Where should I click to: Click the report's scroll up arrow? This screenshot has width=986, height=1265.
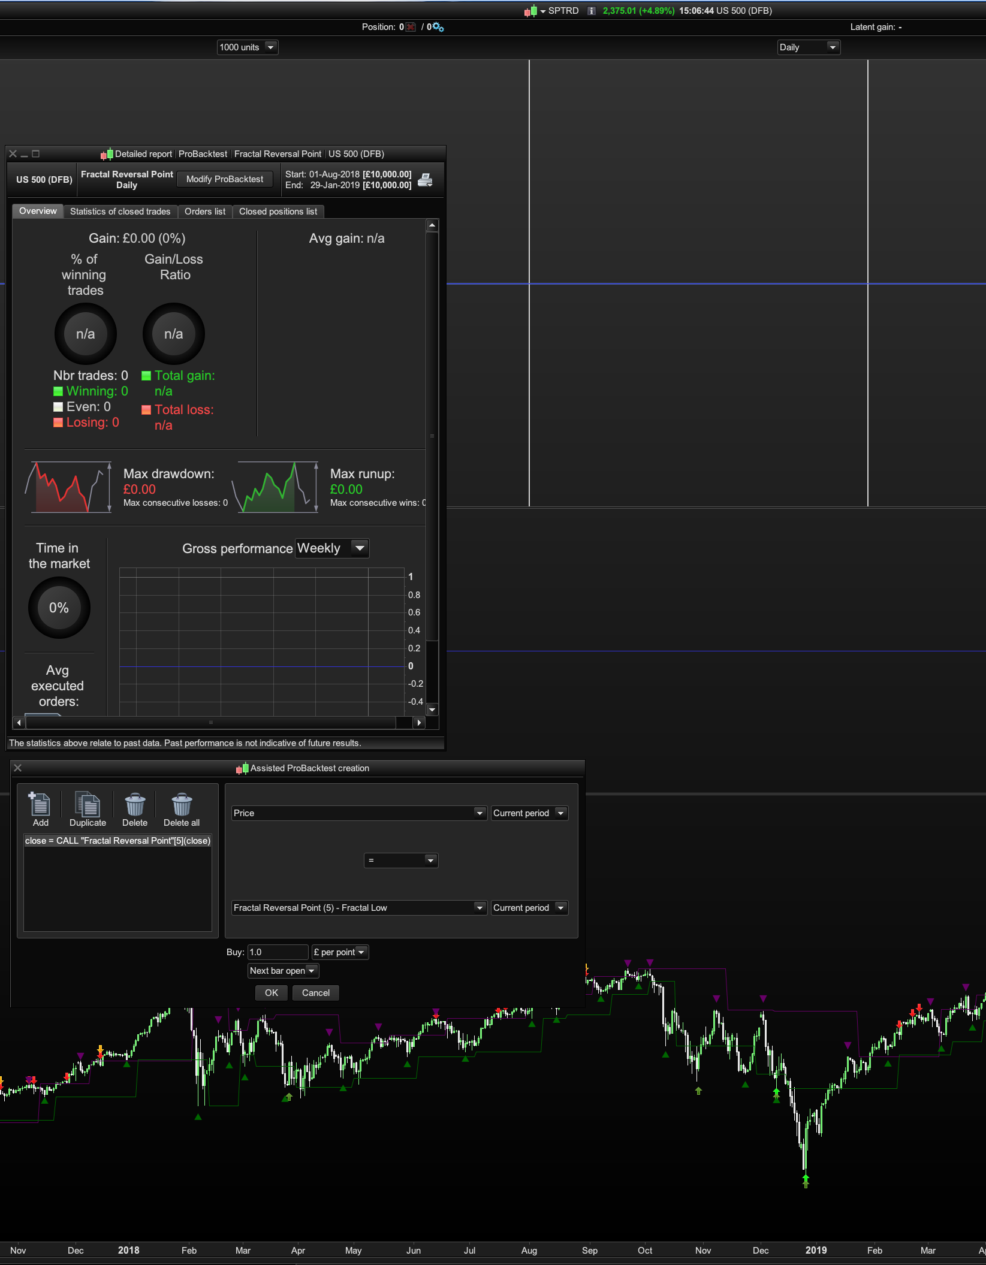pos(432,225)
